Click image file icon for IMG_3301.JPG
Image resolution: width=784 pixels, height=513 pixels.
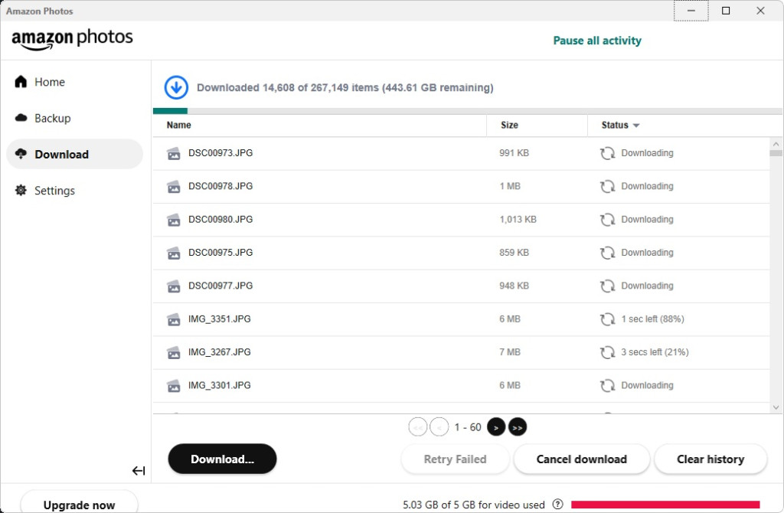174,386
